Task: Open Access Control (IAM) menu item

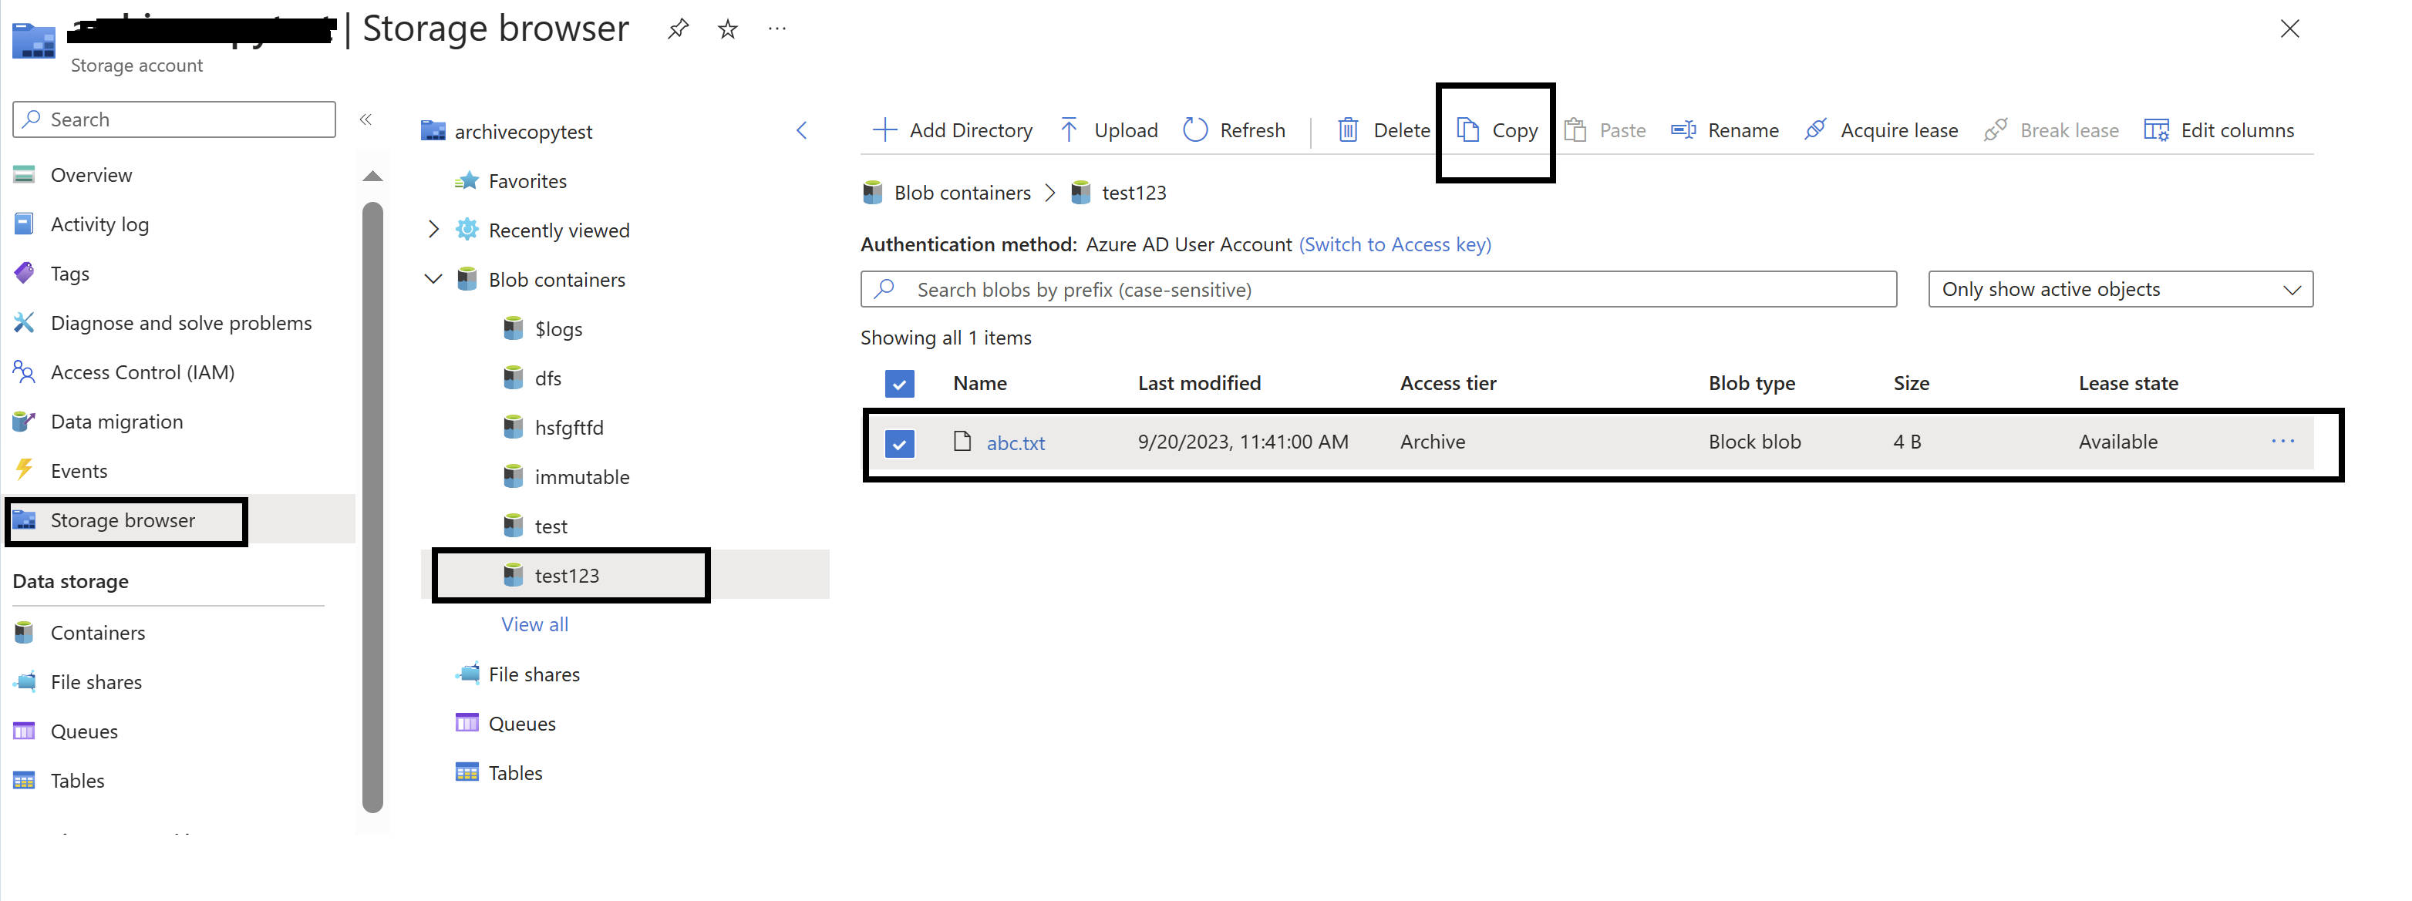Action: click(141, 372)
